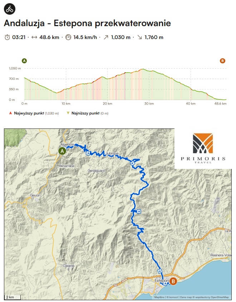Image resolution: width=236 pixels, height=302 pixels.
Task: Click the Primoris Travel logo
Action: pos(203,148)
